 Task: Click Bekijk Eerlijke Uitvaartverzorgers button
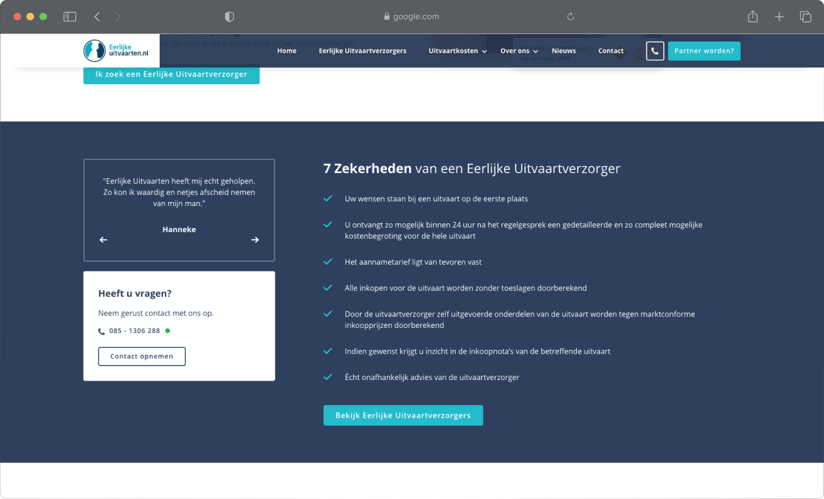[x=403, y=415]
